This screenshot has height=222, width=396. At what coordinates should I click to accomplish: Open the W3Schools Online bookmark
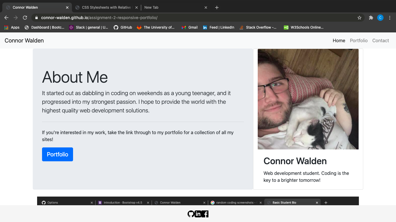(303, 27)
